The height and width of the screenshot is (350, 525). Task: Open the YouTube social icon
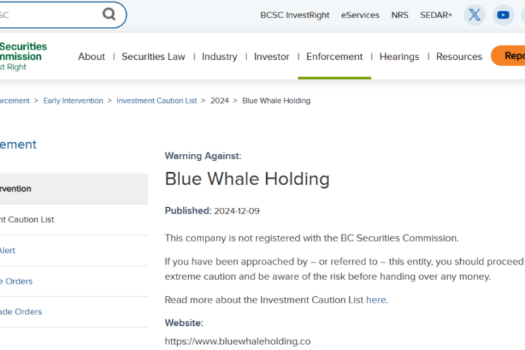503,15
